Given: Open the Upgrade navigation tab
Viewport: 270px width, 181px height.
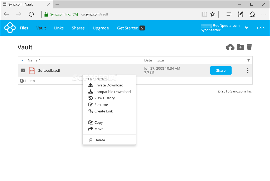Looking at the screenshot, I should point(101,28).
